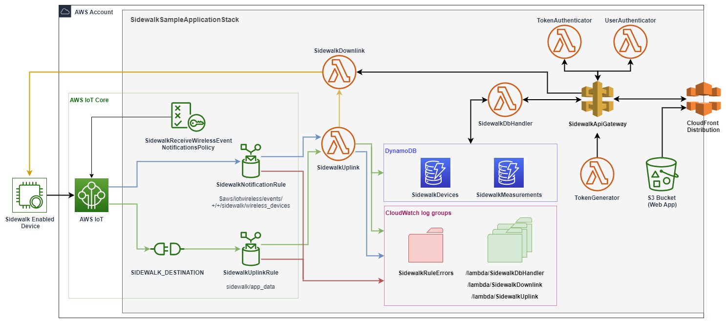This screenshot has width=726, height=323.
Task: Select the TokenGenerator label
Action: (597, 198)
